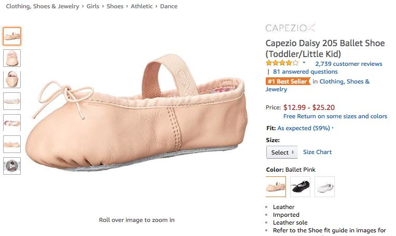The image size is (396, 236).
Task: Open the fourth shoe thumbnail image
Action: click(12, 101)
